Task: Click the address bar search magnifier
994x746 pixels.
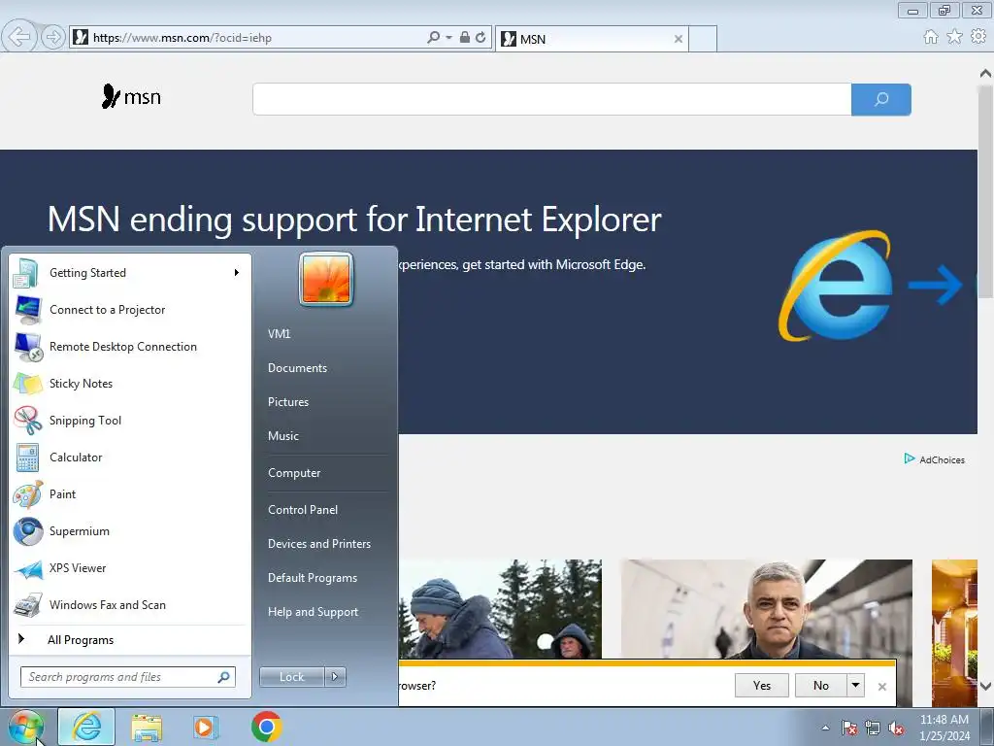Action: point(434,38)
